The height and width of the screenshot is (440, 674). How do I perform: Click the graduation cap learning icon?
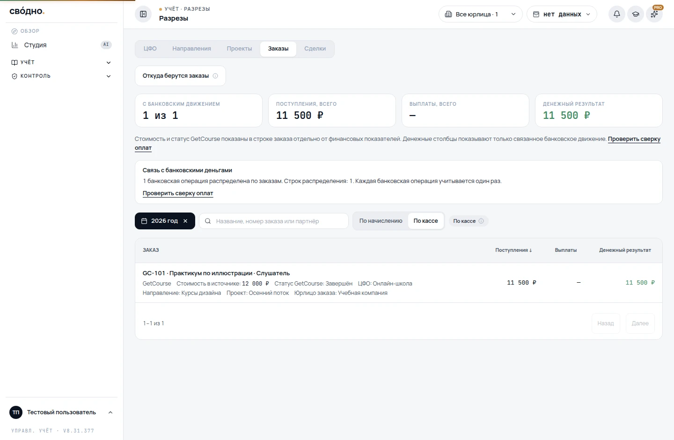tap(636, 14)
